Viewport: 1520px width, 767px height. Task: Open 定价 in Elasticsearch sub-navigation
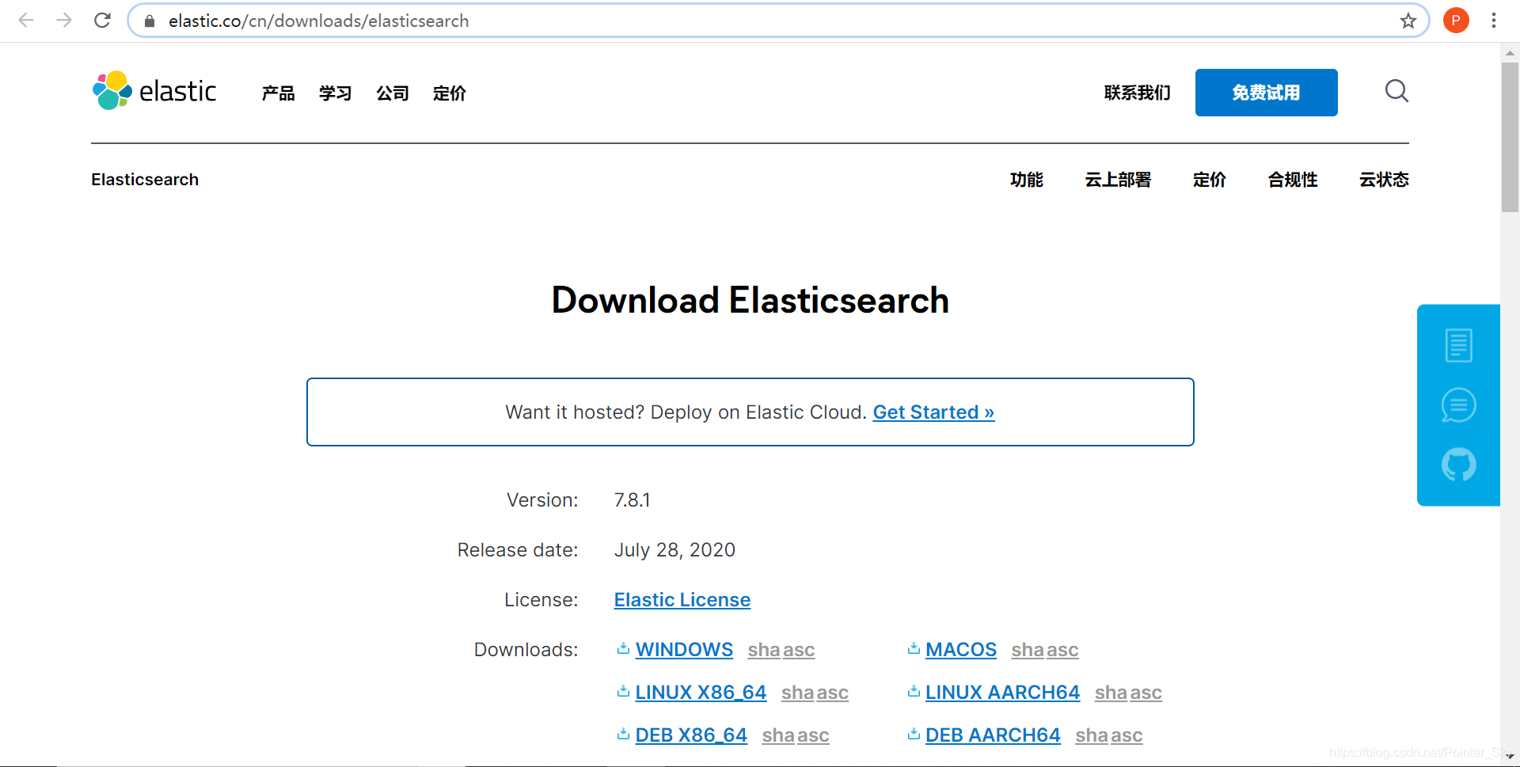point(1209,180)
